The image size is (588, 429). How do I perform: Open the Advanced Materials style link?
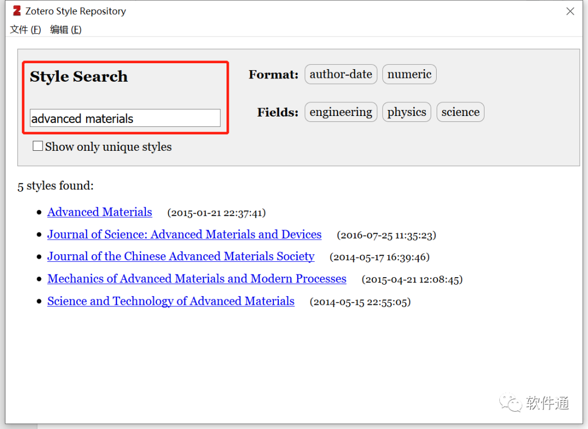(100, 212)
